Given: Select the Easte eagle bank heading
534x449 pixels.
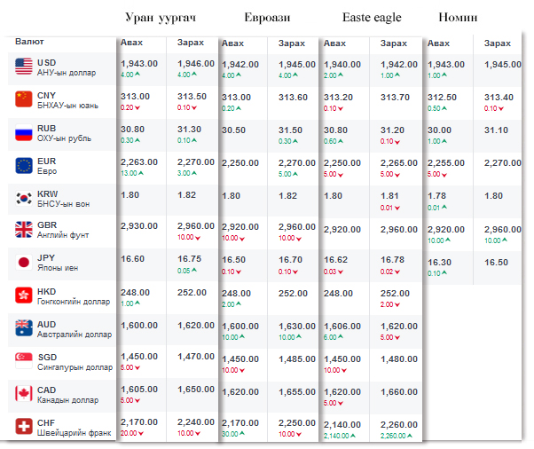Looking at the screenshot, I should 372,17.
